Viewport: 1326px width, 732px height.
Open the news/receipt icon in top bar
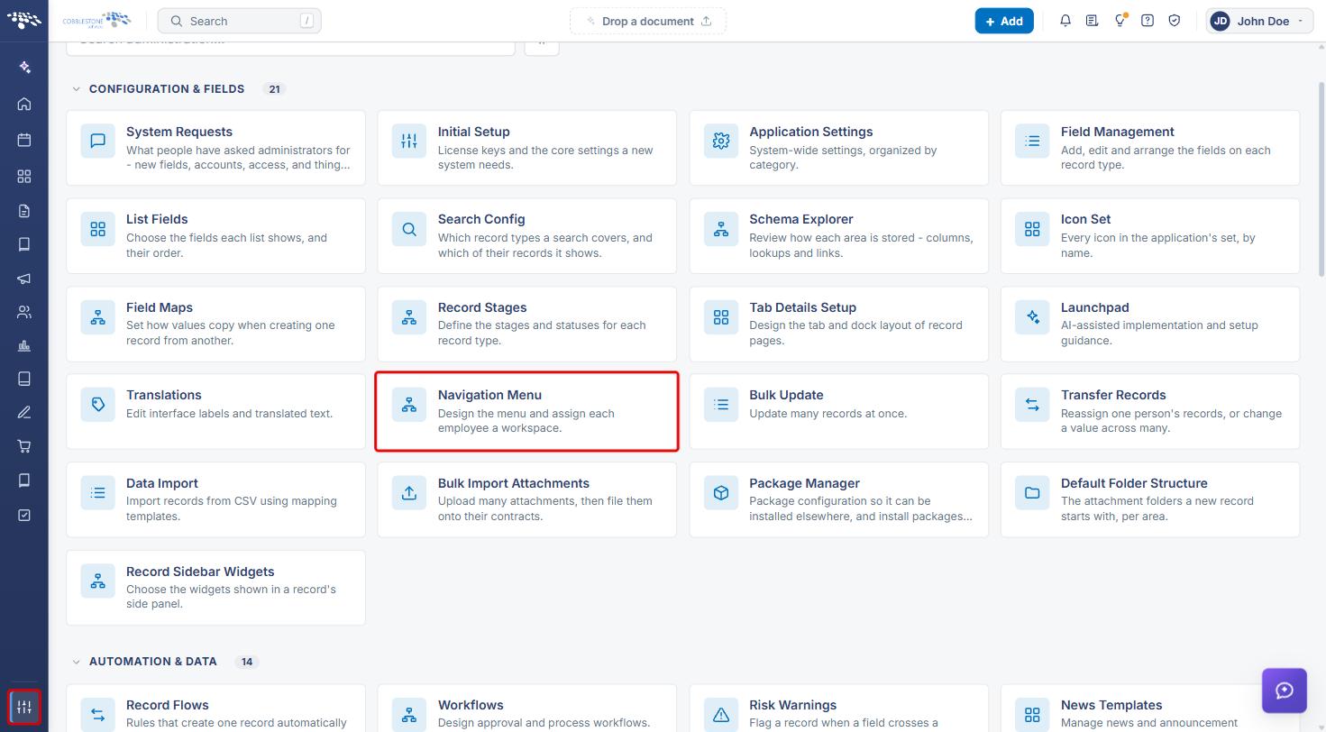point(1093,21)
